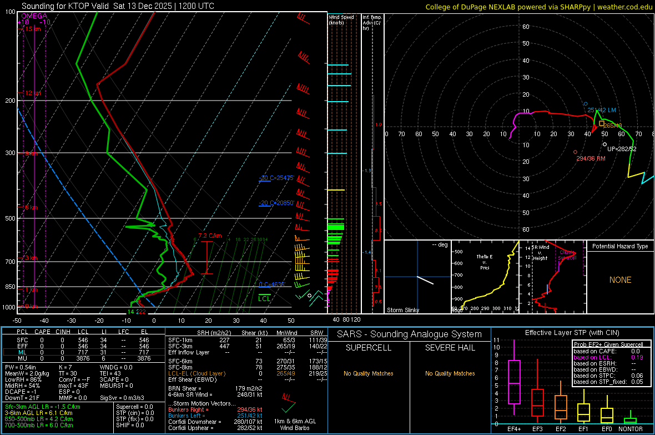Click the 'SR Wind v. Height' label
Screen dimensions: 655x435
540,253
